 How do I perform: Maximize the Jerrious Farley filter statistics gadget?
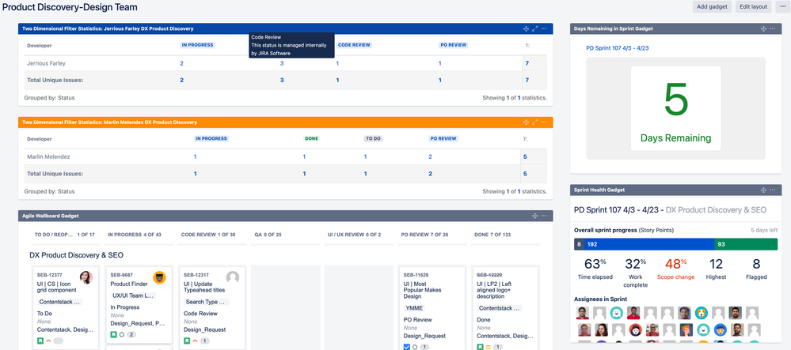tap(535, 28)
